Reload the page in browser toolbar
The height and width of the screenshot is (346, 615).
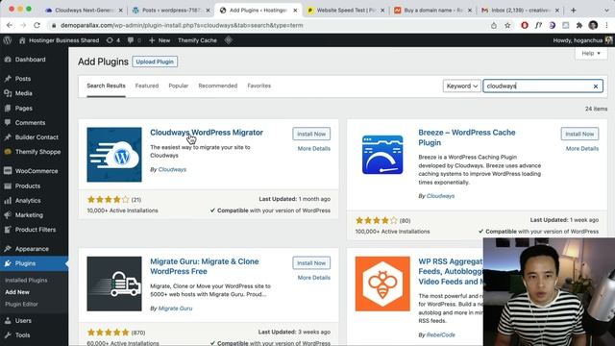point(37,25)
